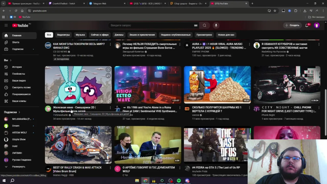Viewport: 327px width, 184px height.
Task: Select the Просмотрено filter chip
Action: point(204,35)
